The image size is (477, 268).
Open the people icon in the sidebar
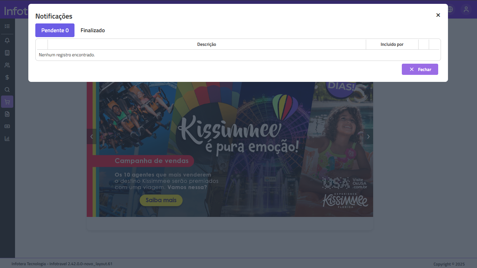tap(7, 65)
